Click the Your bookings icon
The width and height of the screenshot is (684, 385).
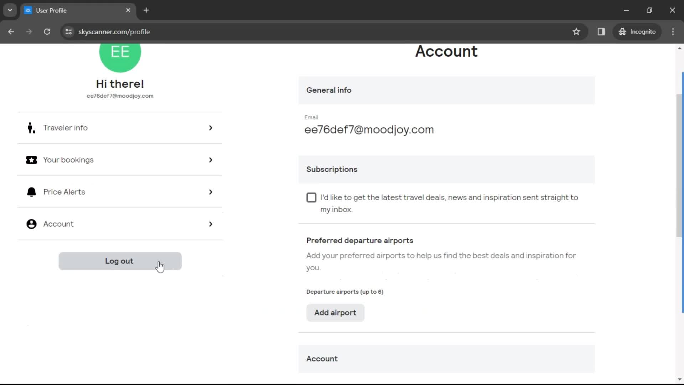click(x=31, y=159)
